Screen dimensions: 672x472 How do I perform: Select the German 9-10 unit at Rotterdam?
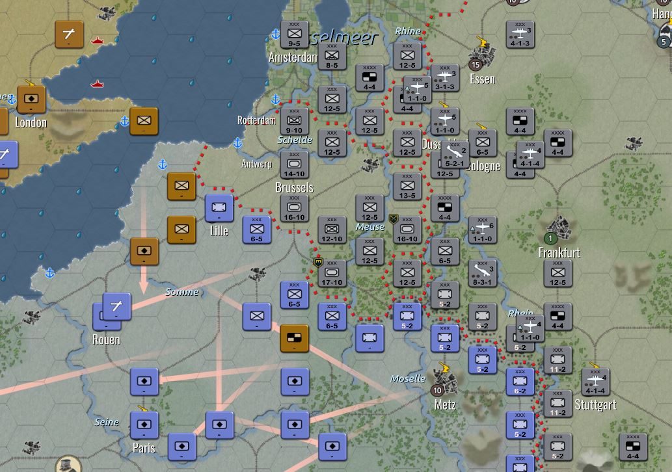coord(294,121)
